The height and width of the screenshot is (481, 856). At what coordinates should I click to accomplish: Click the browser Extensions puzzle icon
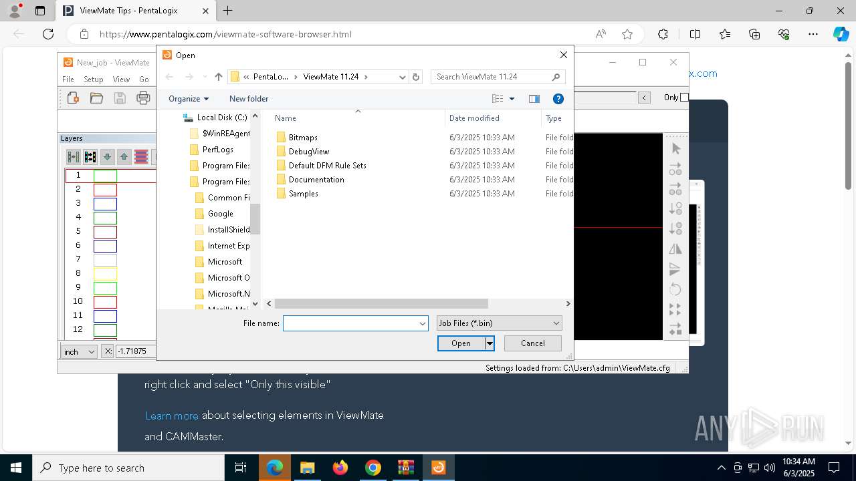[x=663, y=34]
